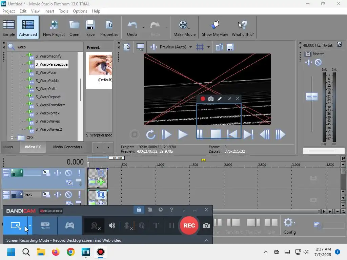Open project Properties

(x=109, y=28)
